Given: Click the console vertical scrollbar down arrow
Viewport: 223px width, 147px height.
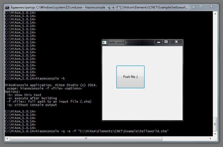Looking at the screenshot, I should point(215,134).
